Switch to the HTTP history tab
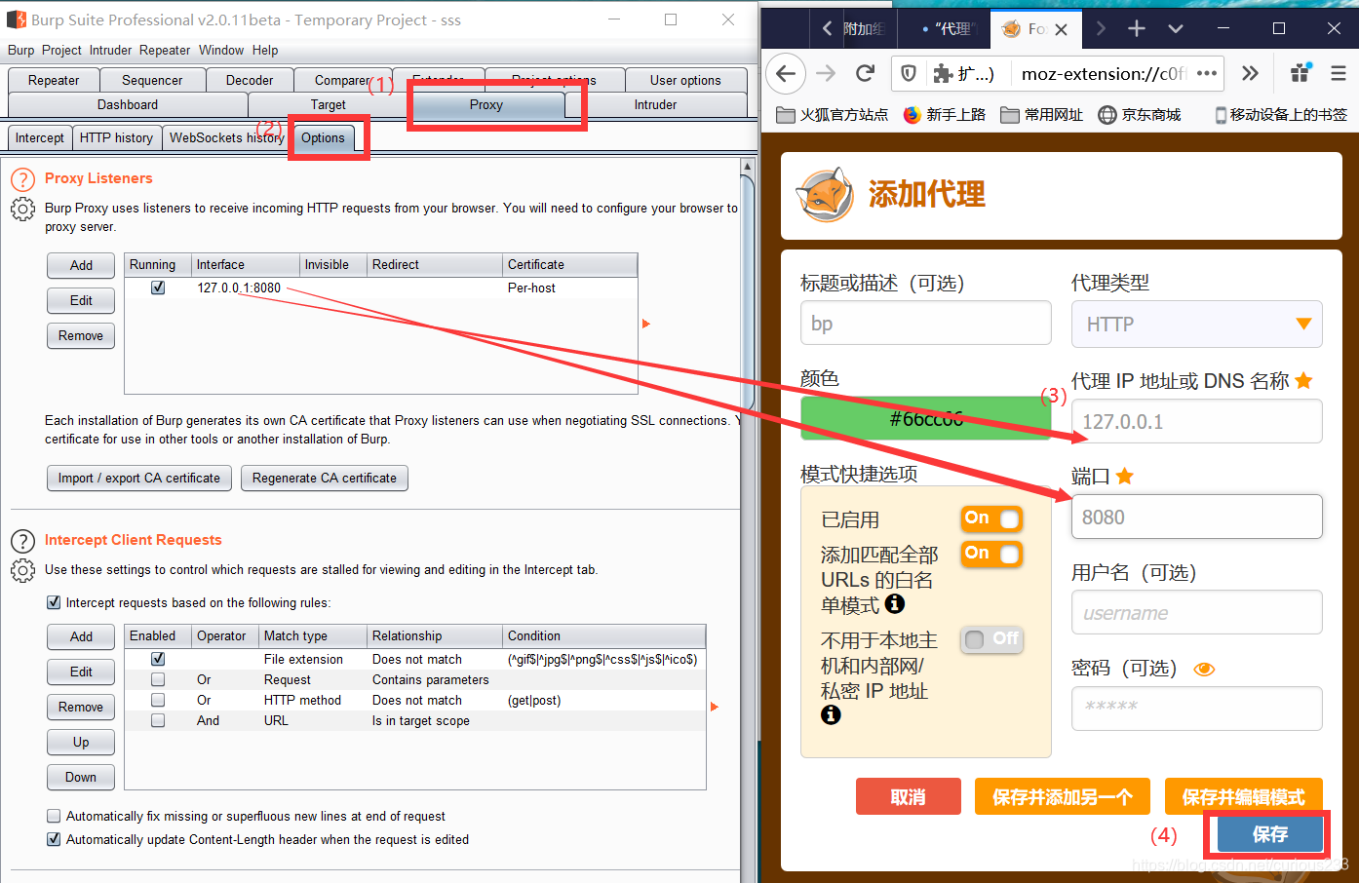1359x883 pixels. [116, 137]
